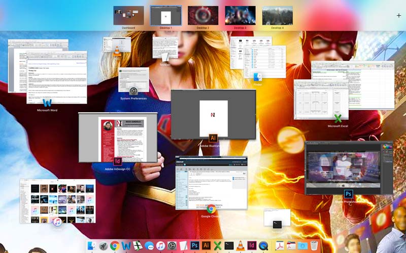The width and height of the screenshot is (406, 253).
Task: Click the iTunes music note badge
Action: 57,222
